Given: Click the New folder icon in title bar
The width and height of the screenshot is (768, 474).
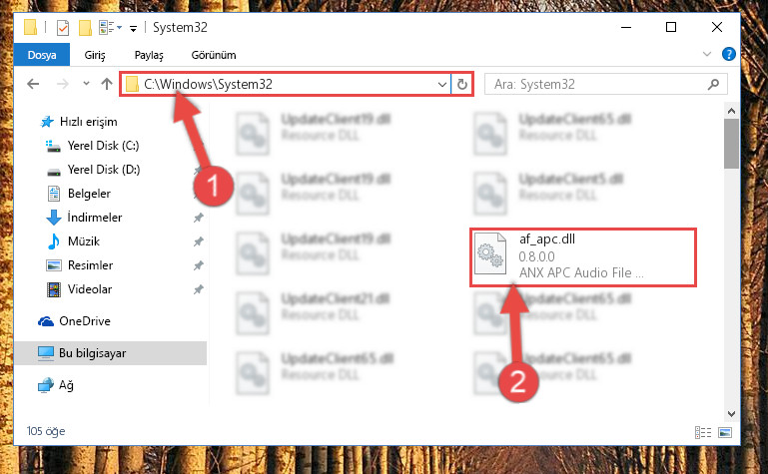Looking at the screenshot, I should (85, 28).
